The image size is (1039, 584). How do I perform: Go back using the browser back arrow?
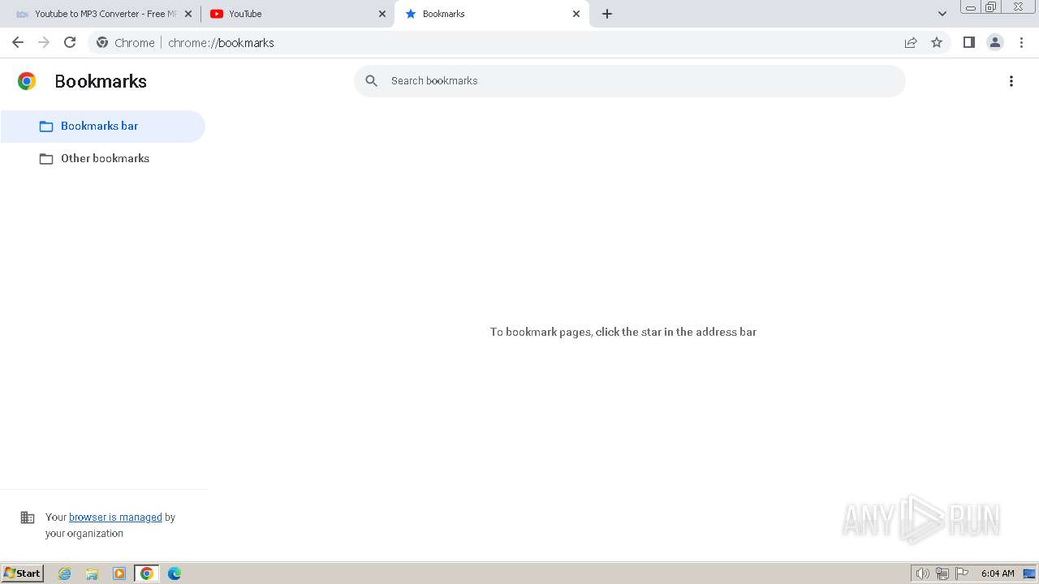click(x=18, y=42)
